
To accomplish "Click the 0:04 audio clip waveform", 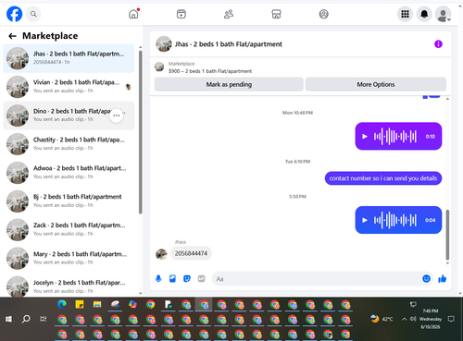I will pyautogui.click(x=395, y=220).
